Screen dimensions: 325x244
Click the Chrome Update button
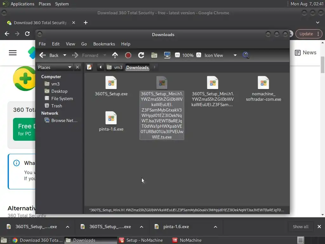pyautogui.click(x=309, y=34)
